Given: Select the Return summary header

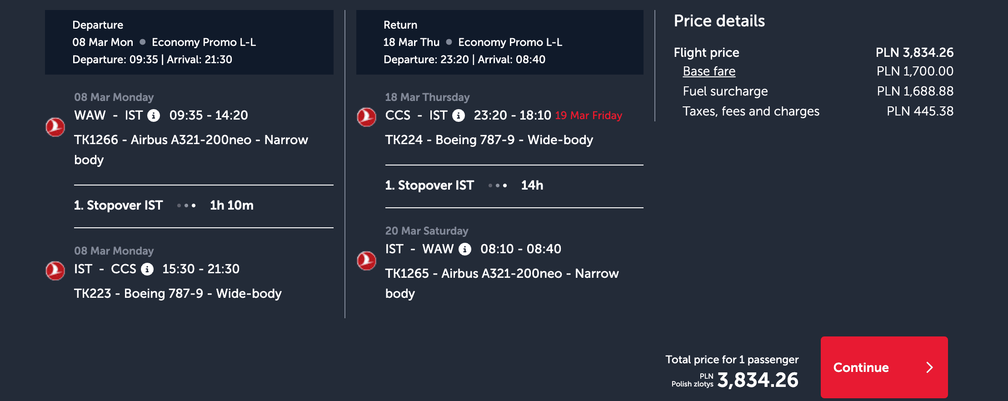Looking at the screenshot, I should (x=499, y=42).
